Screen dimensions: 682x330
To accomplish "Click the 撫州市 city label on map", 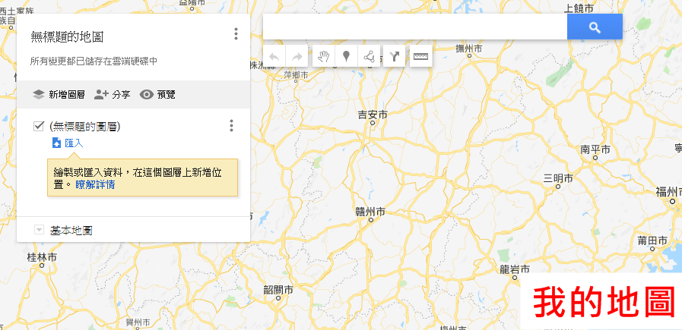I will tap(469, 49).
